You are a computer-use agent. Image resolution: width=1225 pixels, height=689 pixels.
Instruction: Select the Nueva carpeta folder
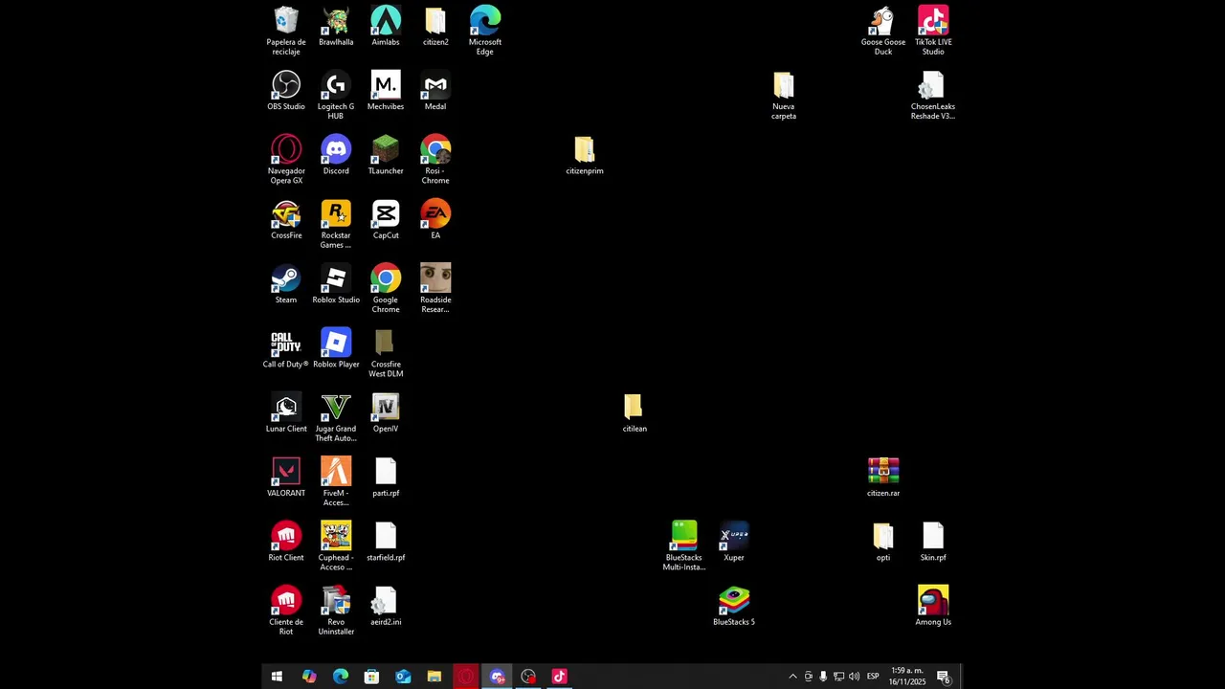tap(784, 95)
